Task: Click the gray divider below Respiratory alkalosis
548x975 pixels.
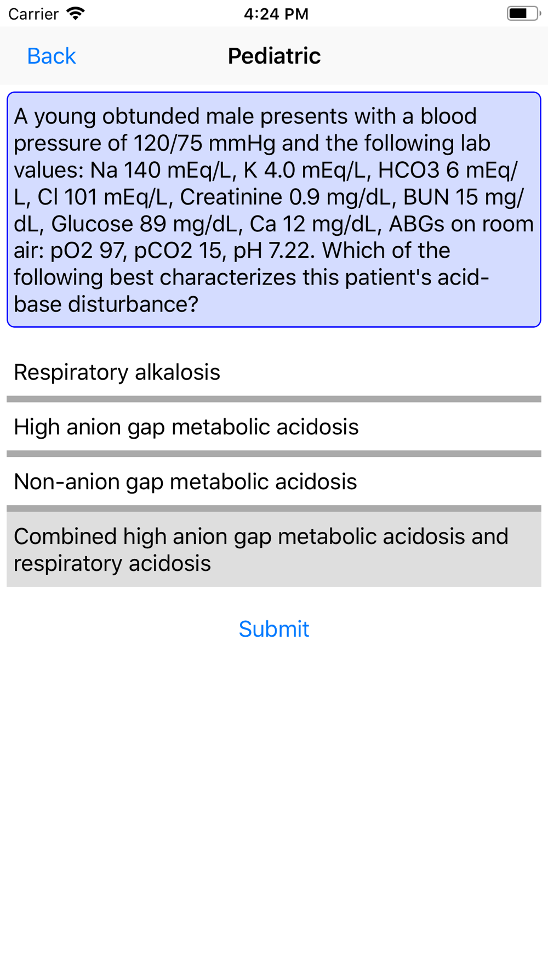Action: point(274,399)
